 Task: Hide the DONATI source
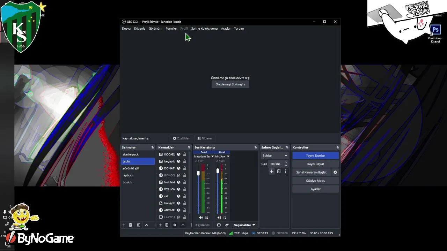click(178, 168)
